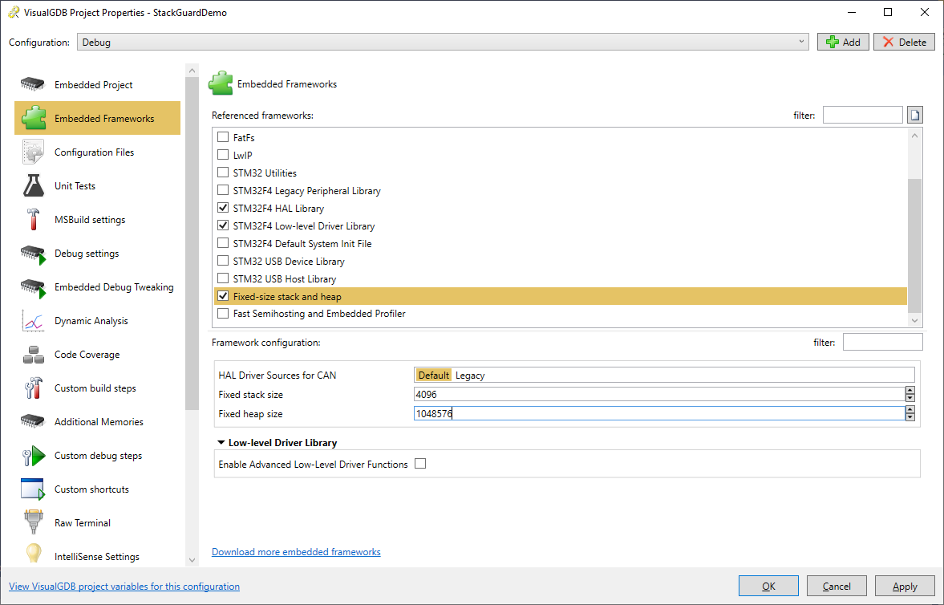Click the IntelliSense Settings lightbulb icon

pos(33,554)
